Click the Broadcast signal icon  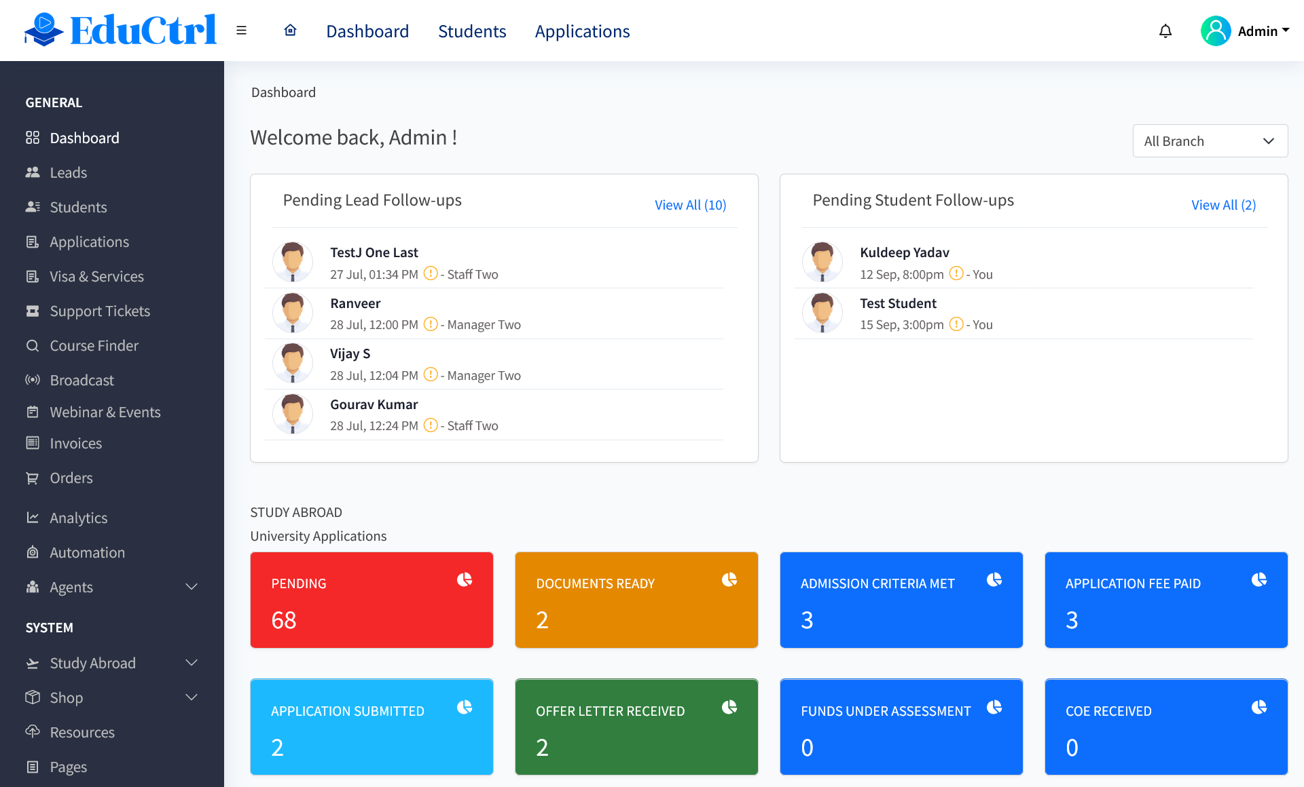tap(33, 380)
